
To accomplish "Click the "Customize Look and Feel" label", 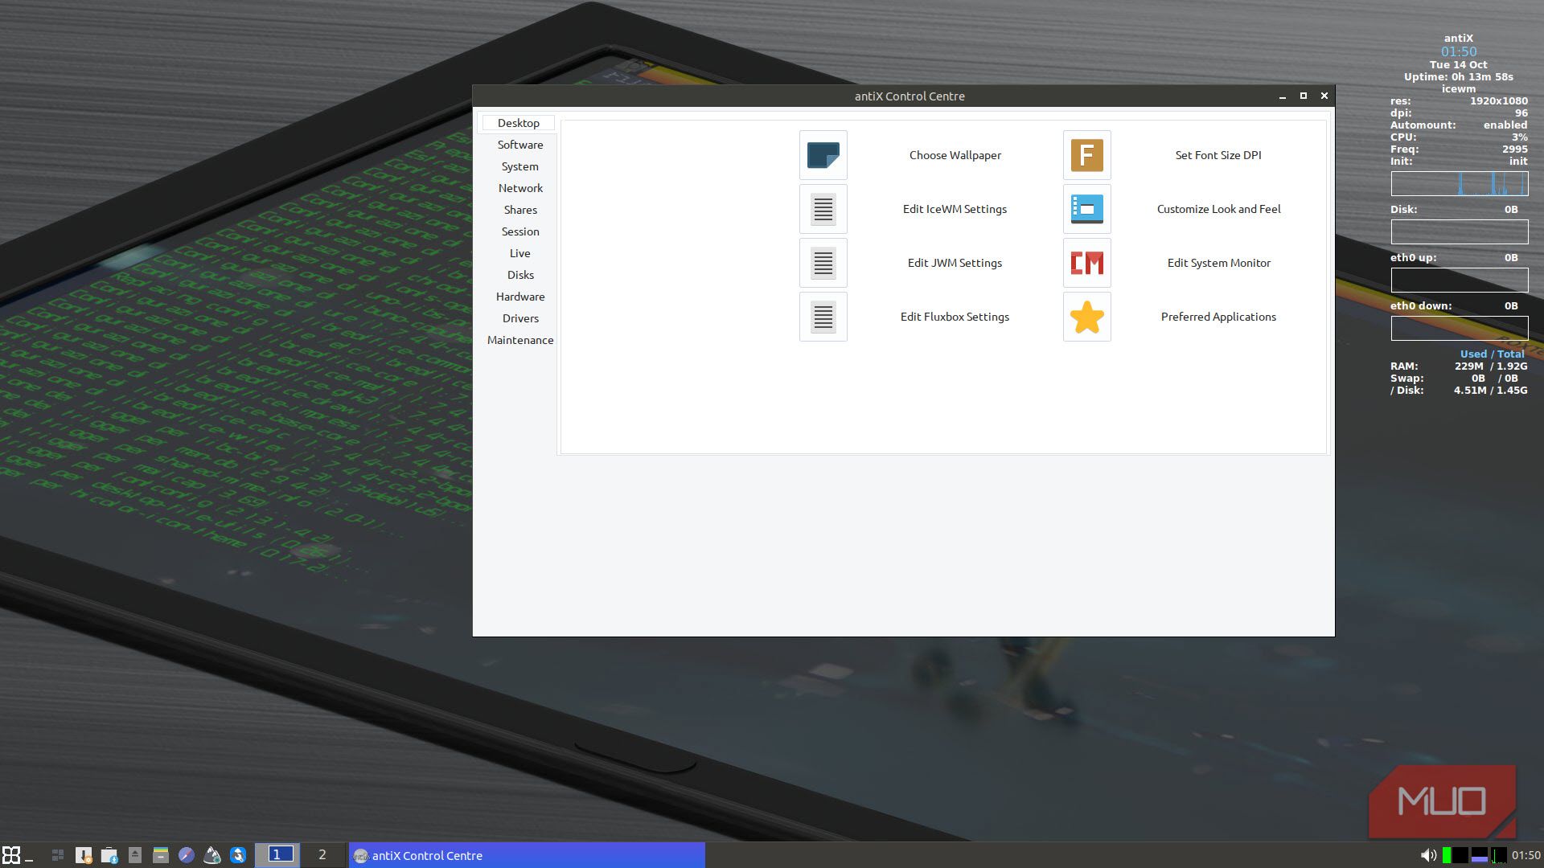I will click(x=1218, y=209).
